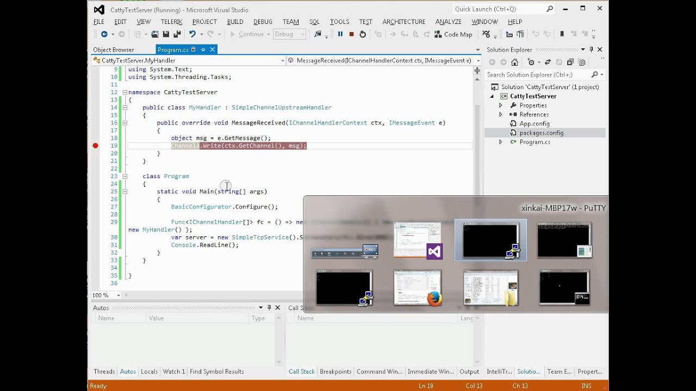Viewport: 696px width, 391px height.
Task: Click the find-in-files toolbar icon
Action: [318, 34]
